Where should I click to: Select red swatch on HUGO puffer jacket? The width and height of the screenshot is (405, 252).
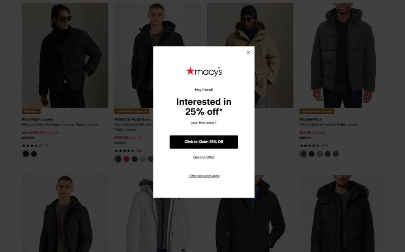click(x=126, y=159)
